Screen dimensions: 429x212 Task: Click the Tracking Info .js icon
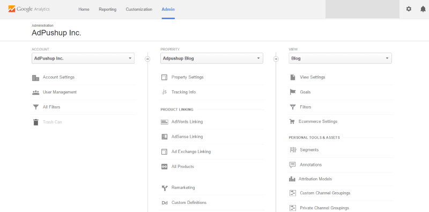point(164,92)
